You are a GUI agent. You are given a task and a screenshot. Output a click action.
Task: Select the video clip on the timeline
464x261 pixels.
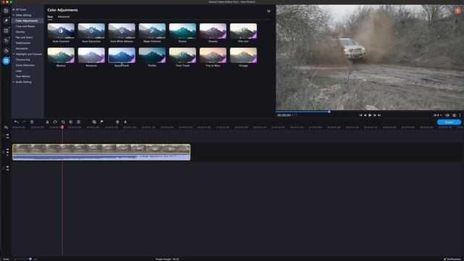pos(101,152)
